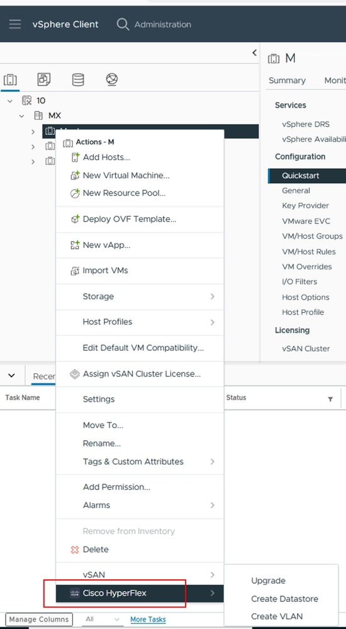Open VM/Host Rules configuration
Screen dimensions: 346x629
[x=309, y=251]
